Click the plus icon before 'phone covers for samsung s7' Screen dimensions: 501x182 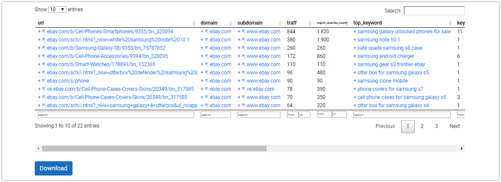click(355, 89)
